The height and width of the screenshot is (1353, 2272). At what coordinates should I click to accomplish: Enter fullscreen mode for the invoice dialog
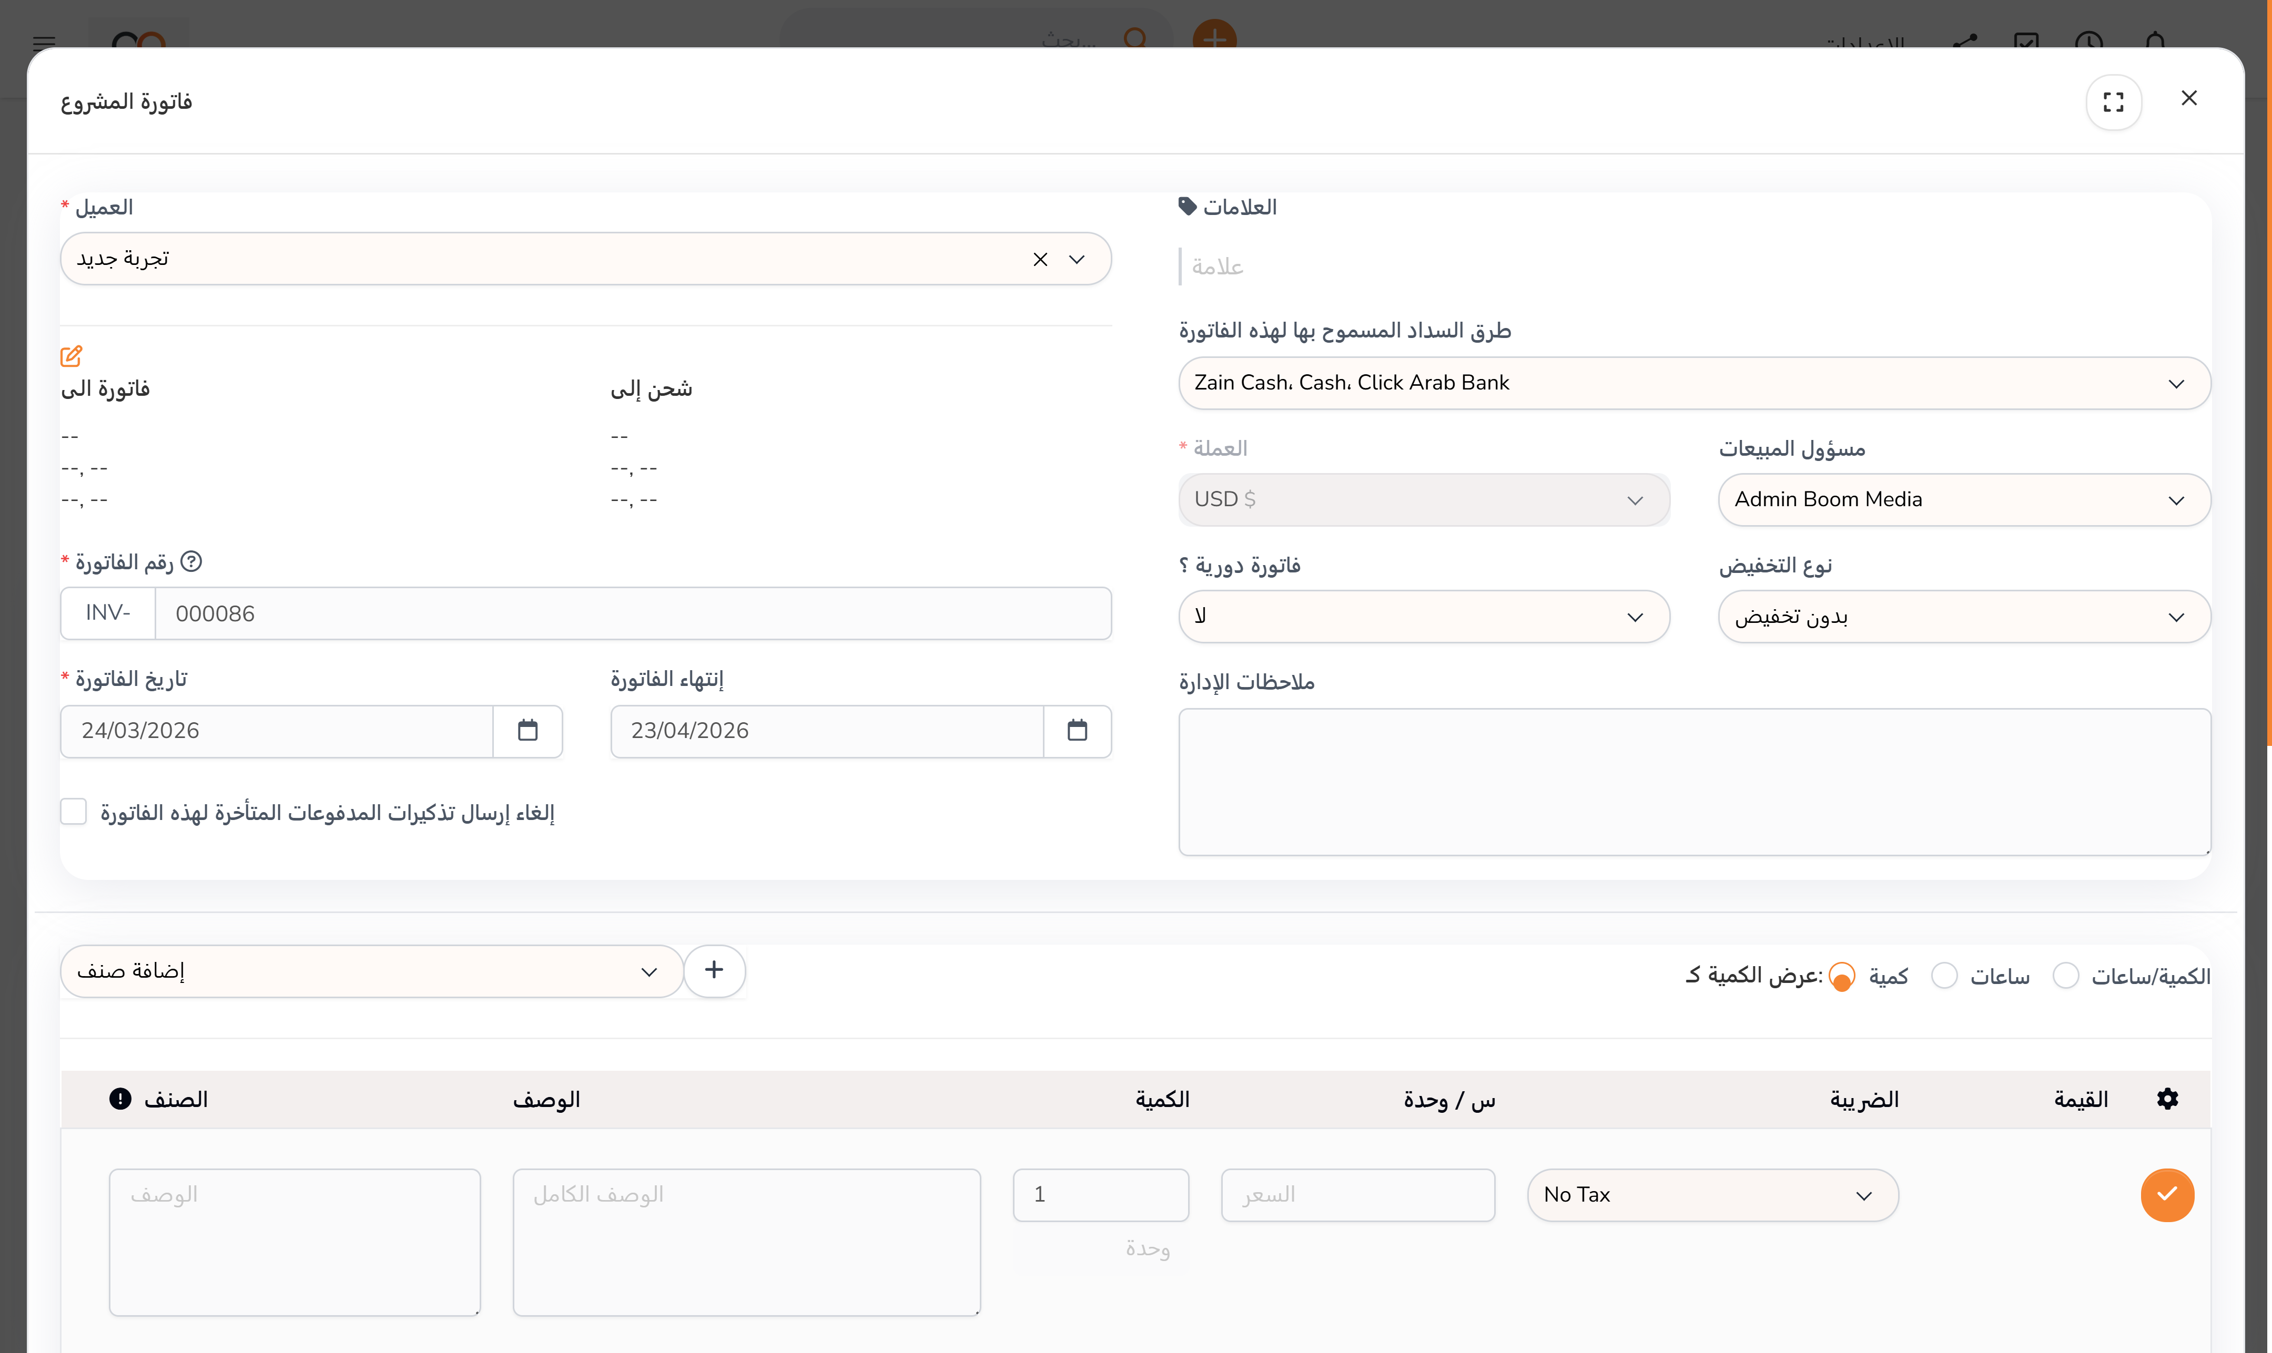point(2114,101)
